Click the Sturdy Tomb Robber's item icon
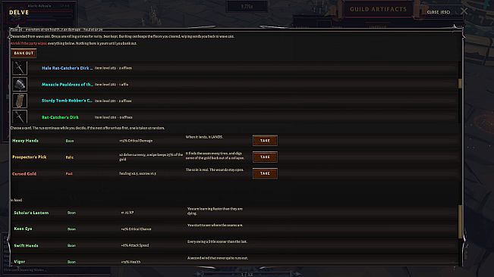 tap(20, 101)
